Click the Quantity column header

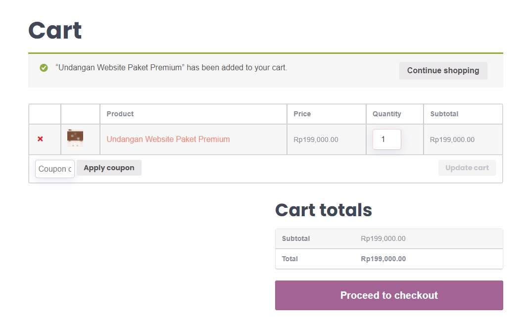387,114
